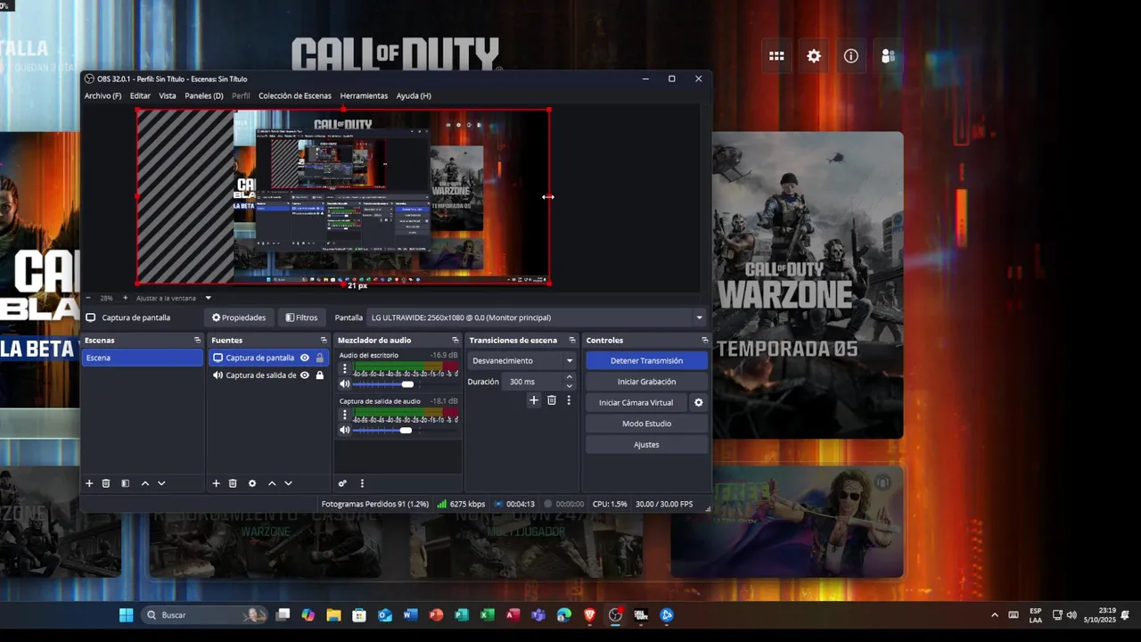Add a scene transition with plus icon
Image resolution: width=1141 pixels, height=642 pixels.
(x=534, y=400)
